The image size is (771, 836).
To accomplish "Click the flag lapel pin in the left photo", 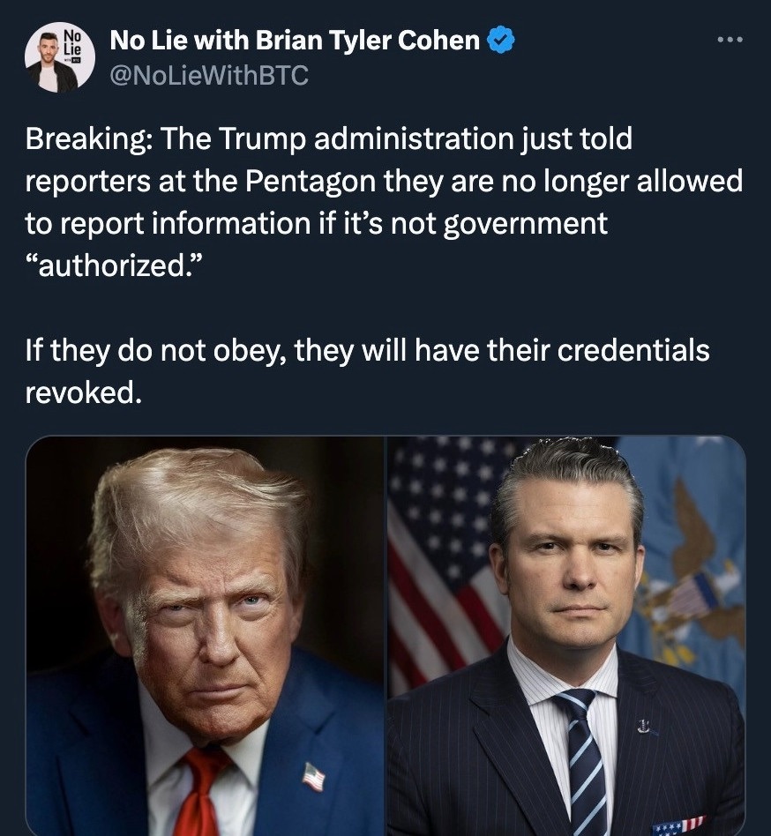I will tap(315, 776).
